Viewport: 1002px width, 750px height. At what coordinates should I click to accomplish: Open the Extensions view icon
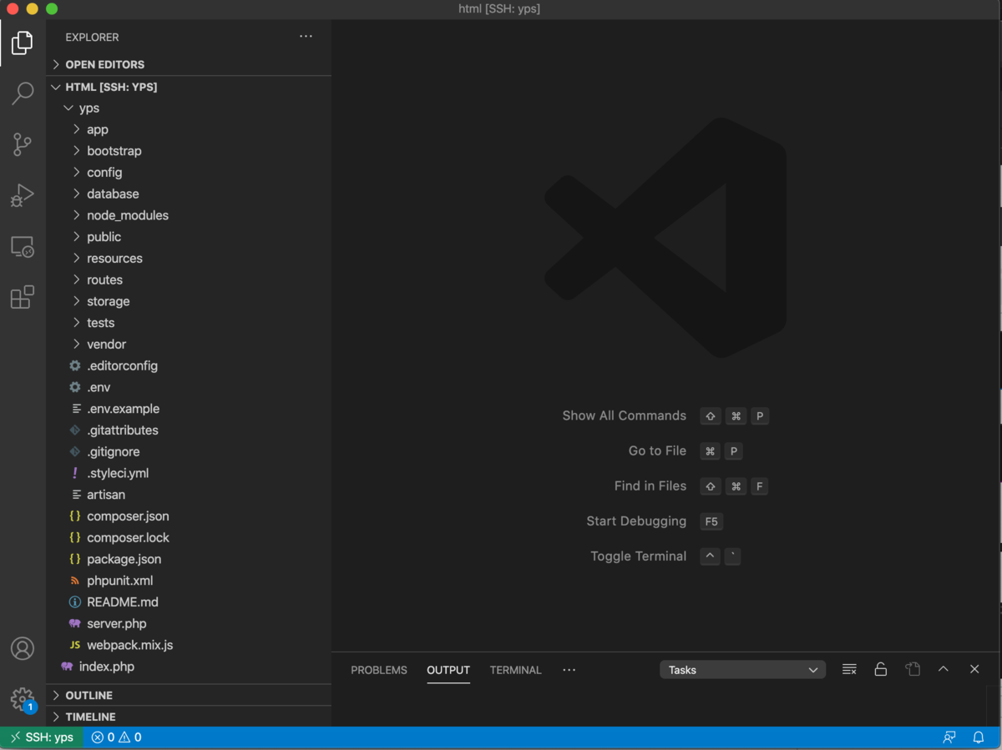coord(23,297)
